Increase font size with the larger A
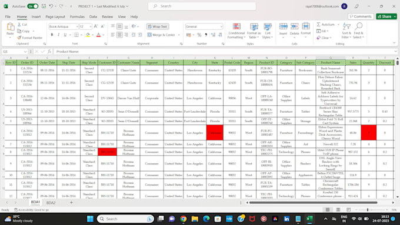 [x=96, y=26]
